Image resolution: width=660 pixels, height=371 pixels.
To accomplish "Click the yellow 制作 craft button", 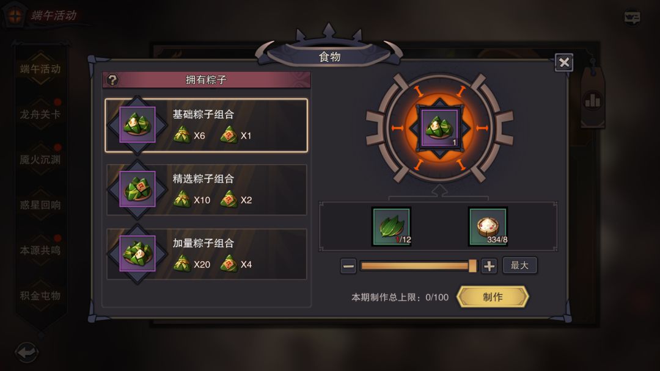I will tap(493, 297).
